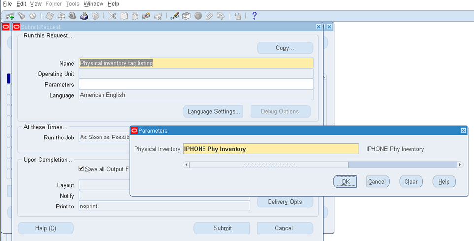Click the IPHONE Phy Inventory description text
Image resolution: width=474 pixels, height=241 pixels.
(x=395, y=149)
